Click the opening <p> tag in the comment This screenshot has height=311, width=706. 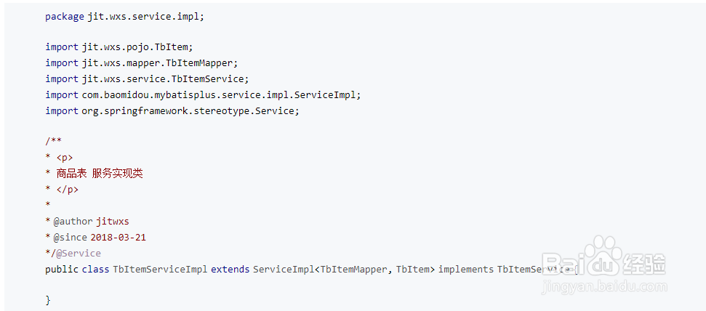[x=65, y=157]
